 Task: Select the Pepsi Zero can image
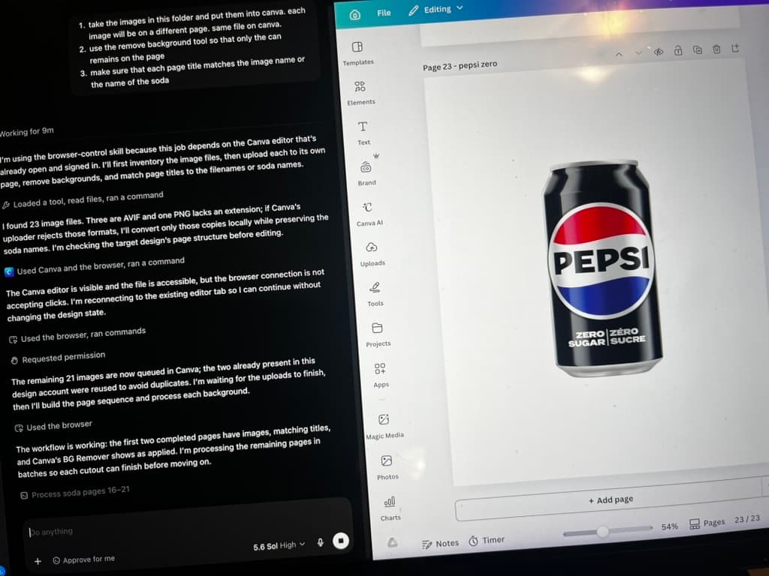click(x=602, y=268)
